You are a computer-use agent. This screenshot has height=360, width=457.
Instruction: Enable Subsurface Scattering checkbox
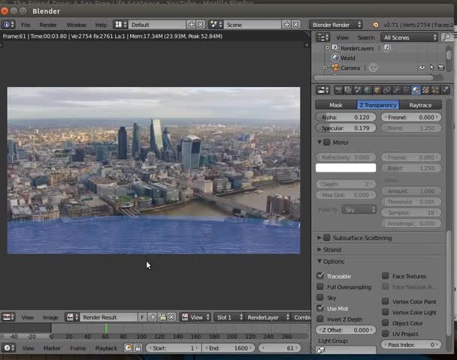[327, 238]
